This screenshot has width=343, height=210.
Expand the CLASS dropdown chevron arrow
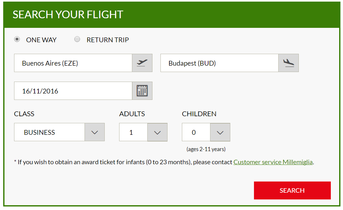pos(94,132)
